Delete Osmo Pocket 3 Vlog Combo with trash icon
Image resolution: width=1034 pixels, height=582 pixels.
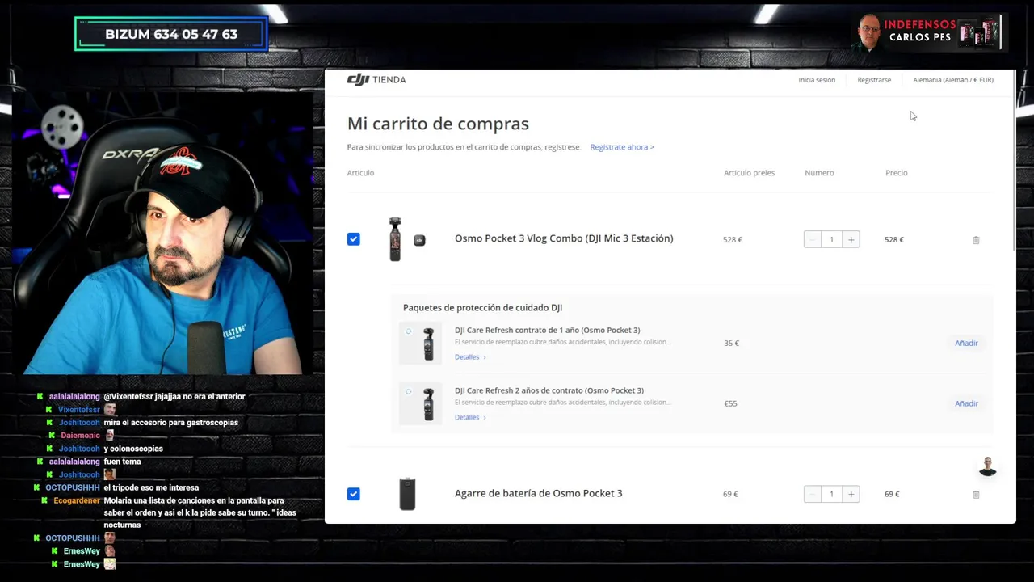[976, 240]
